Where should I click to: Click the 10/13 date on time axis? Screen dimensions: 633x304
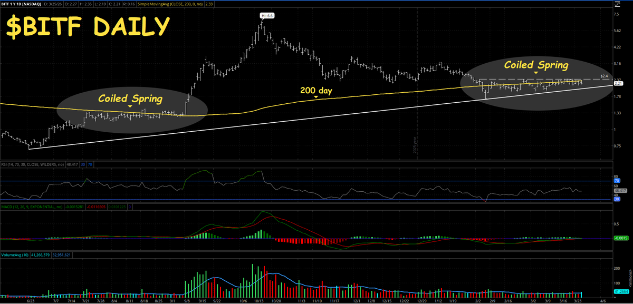(260, 301)
